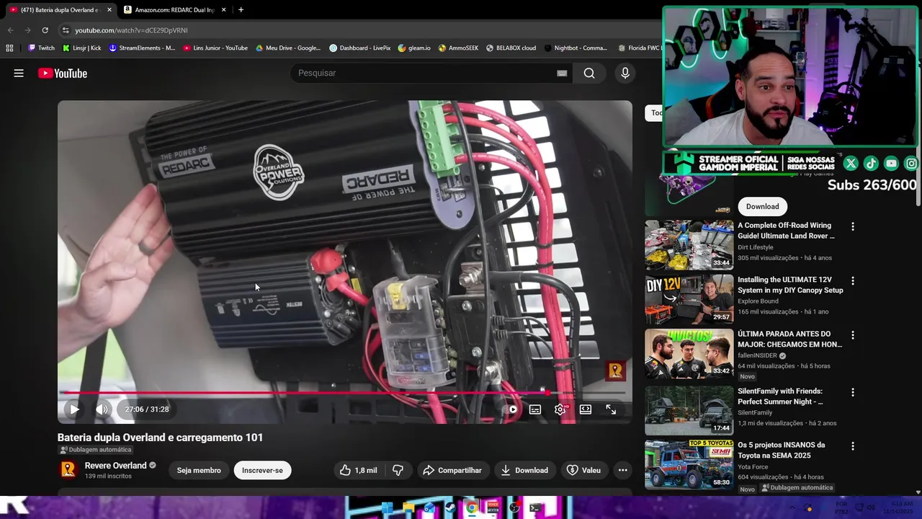The image size is (922, 519).
Task: Open Google Chrome from the taskbar
Action: [471, 507]
